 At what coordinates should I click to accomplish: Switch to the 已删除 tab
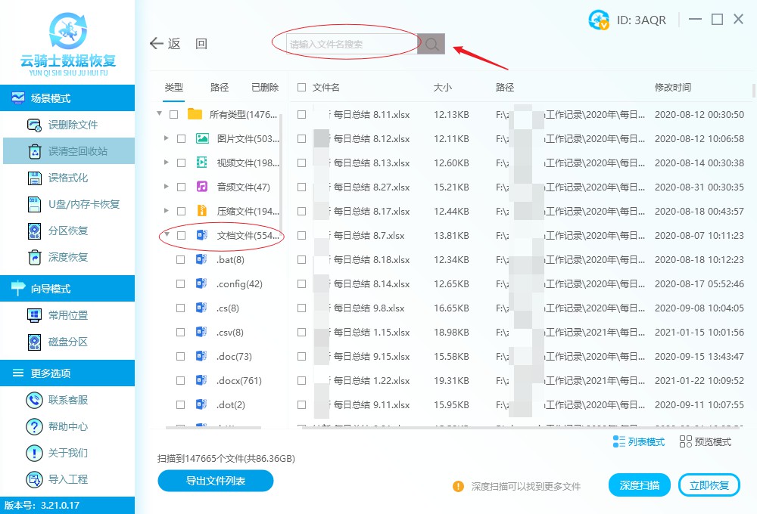[265, 87]
